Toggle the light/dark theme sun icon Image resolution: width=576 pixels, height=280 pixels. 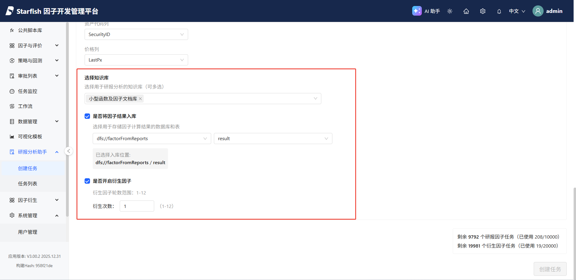point(450,11)
